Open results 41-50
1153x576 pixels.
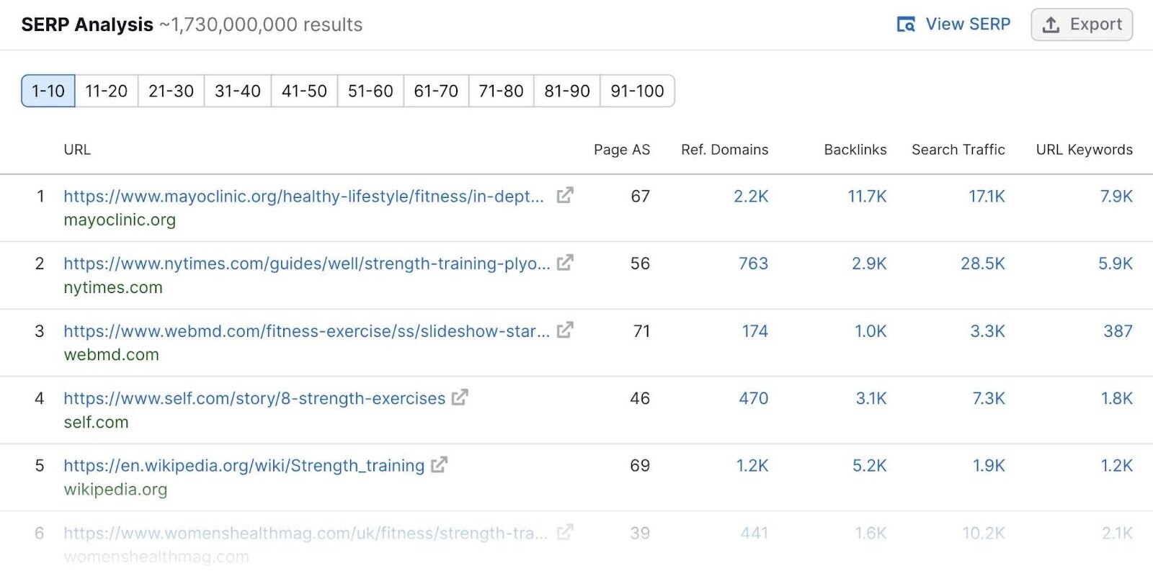coord(303,91)
